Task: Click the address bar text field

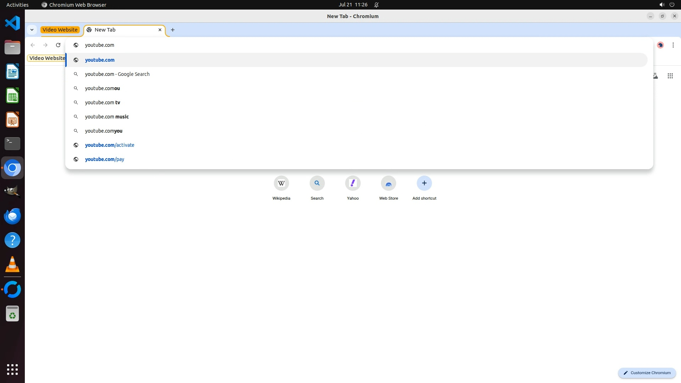Action: coord(248,45)
